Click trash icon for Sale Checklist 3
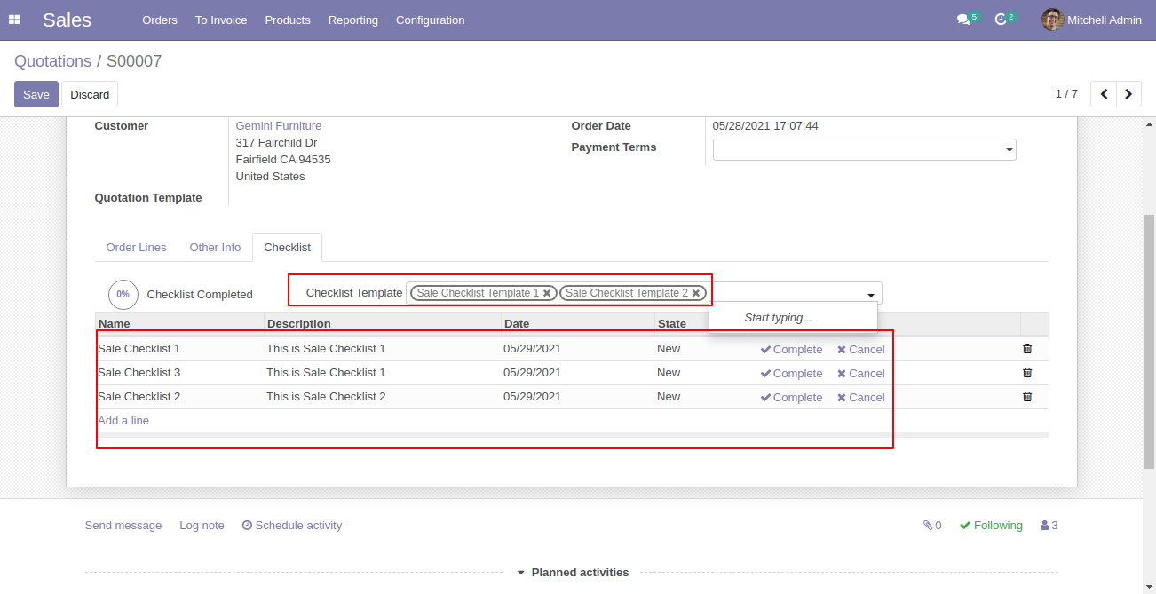 click(x=1027, y=373)
